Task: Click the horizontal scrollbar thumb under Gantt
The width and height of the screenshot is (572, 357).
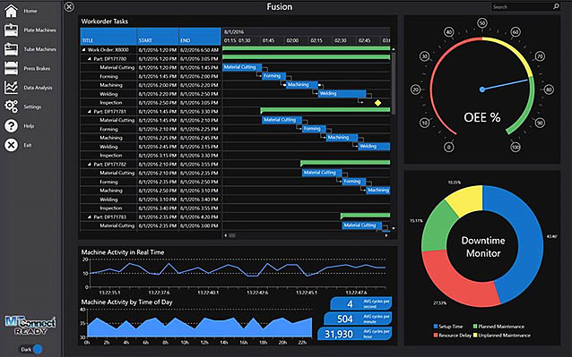Action: (232, 235)
